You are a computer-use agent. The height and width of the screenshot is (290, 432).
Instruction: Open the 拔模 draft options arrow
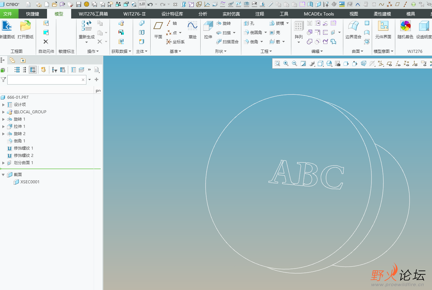pos(287,23)
